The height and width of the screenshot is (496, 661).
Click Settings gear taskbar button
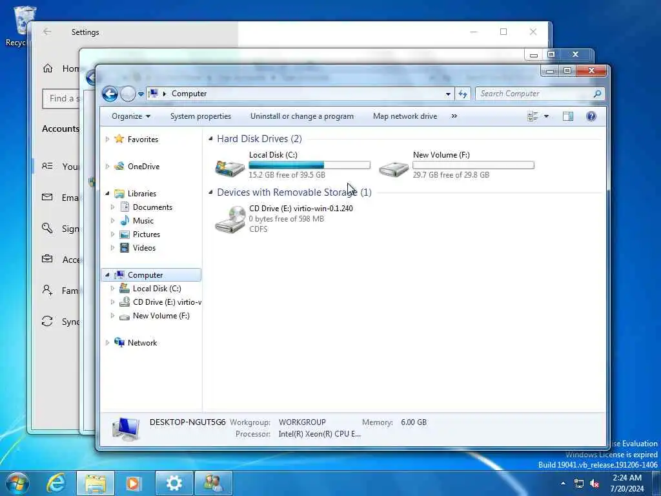pyautogui.click(x=174, y=483)
